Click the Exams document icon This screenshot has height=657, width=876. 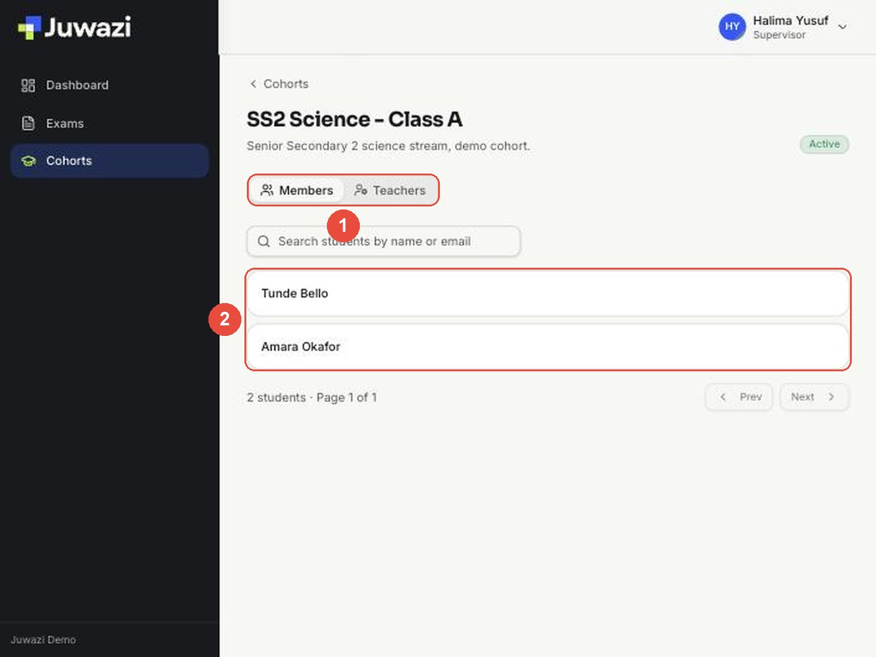click(28, 123)
